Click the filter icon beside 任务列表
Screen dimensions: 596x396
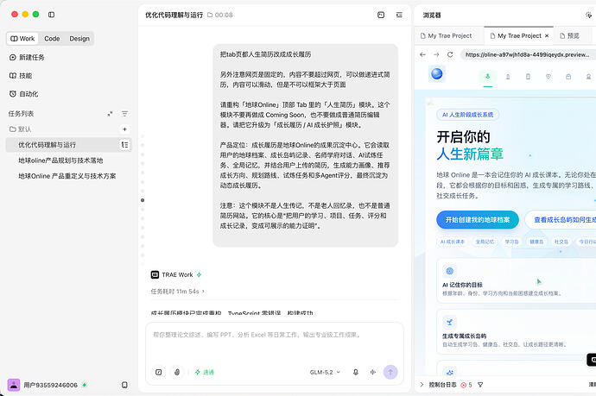pos(124,114)
